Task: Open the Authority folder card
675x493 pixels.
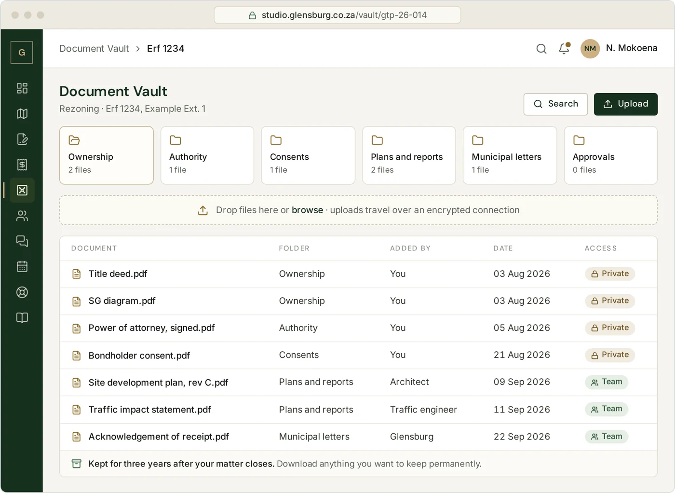Action: [207, 155]
